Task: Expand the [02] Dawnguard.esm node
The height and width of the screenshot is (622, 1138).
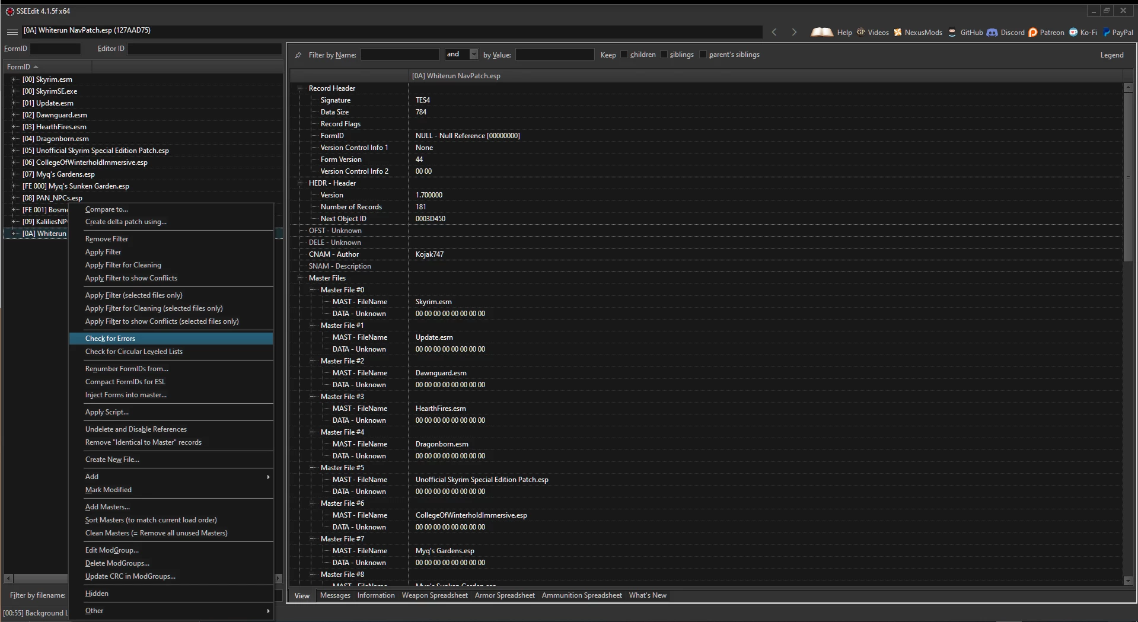Action: pos(14,114)
